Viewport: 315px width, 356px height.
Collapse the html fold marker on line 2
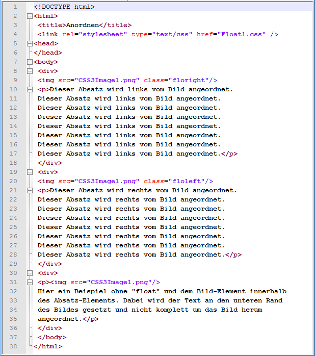coord(30,16)
